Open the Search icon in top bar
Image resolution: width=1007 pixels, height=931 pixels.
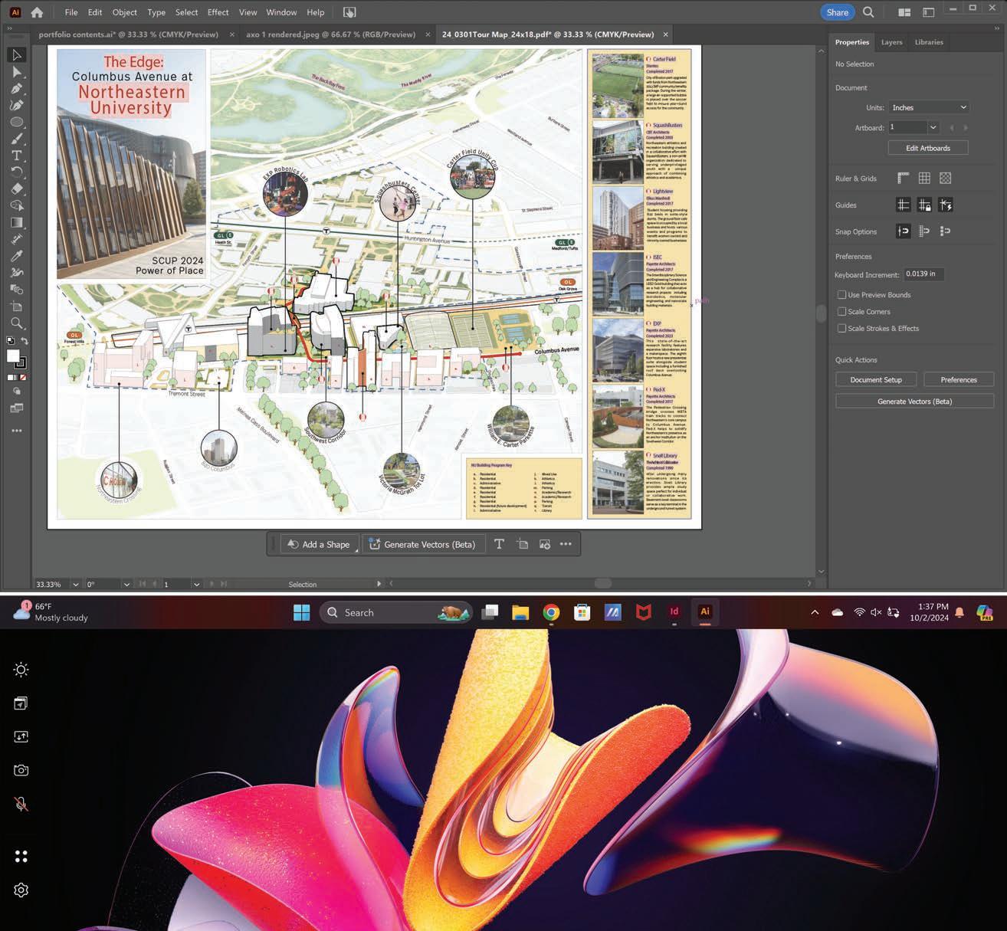pos(868,12)
